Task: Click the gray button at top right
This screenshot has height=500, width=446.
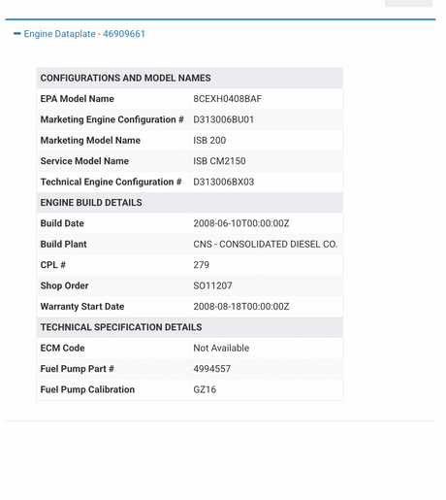Action: pos(408,3)
